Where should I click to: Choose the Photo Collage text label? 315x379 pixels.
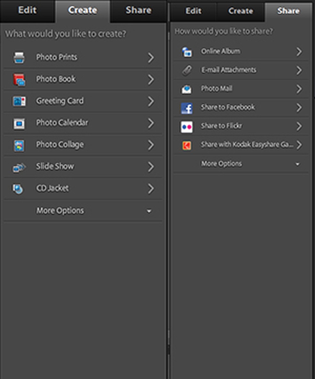pos(60,145)
